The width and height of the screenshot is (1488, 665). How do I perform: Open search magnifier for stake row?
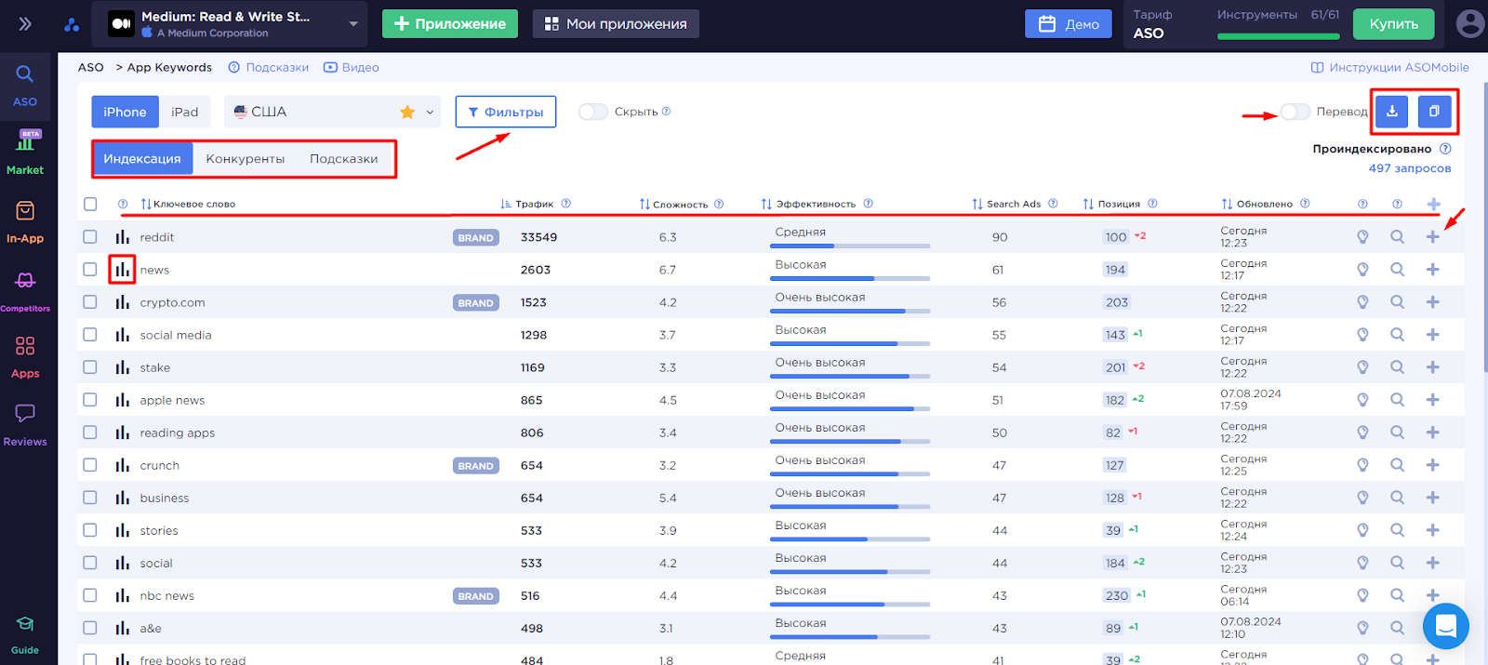[1397, 367]
